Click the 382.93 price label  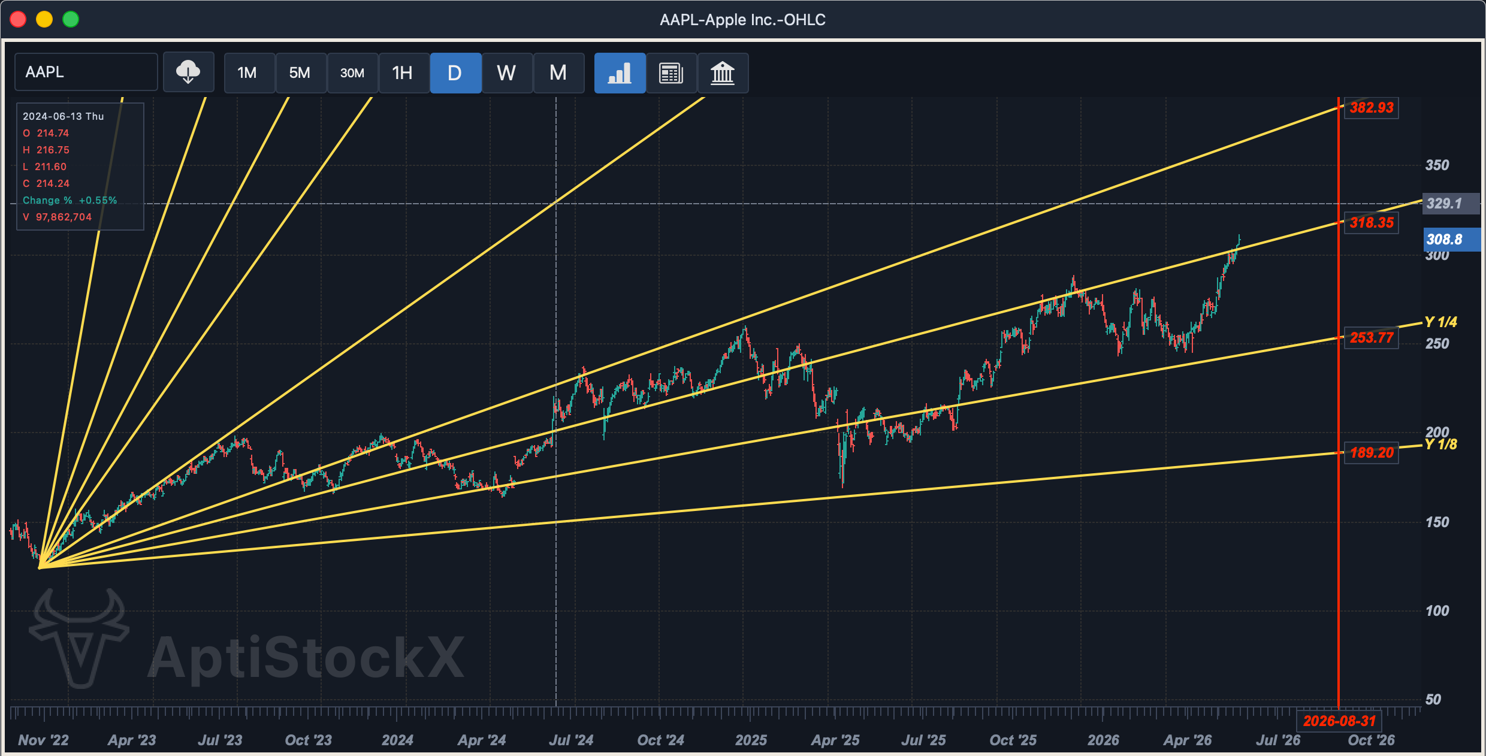click(x=1371, y=108)
